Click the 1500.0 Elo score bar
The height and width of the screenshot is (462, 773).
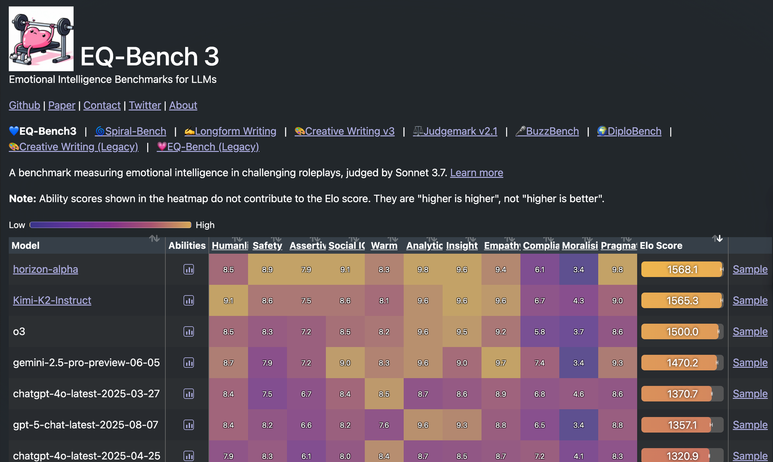(682, 331)
